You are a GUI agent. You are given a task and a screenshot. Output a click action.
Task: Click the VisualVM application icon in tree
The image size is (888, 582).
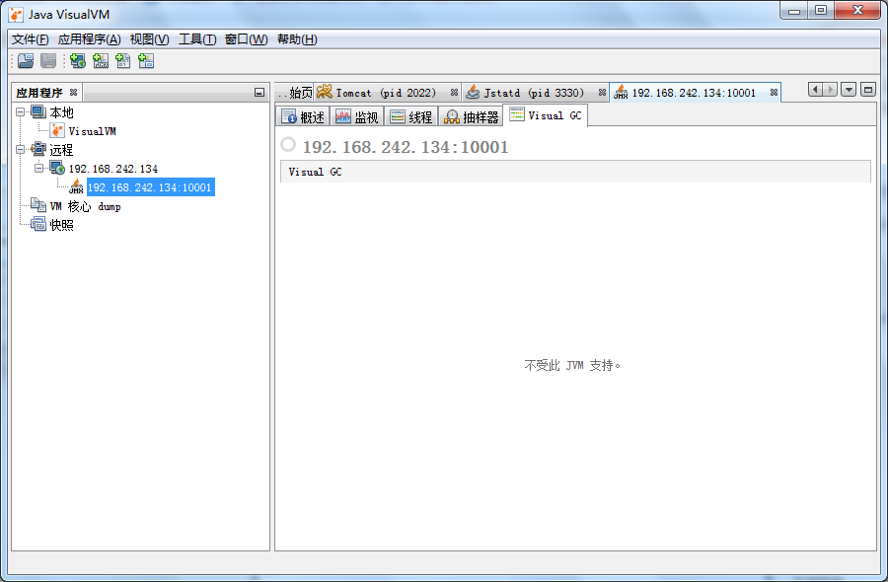(57, 131)
